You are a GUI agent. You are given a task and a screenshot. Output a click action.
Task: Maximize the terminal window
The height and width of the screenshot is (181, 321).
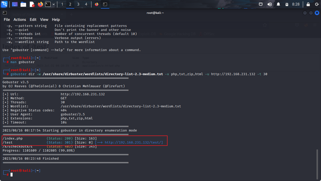coord(311,13)
